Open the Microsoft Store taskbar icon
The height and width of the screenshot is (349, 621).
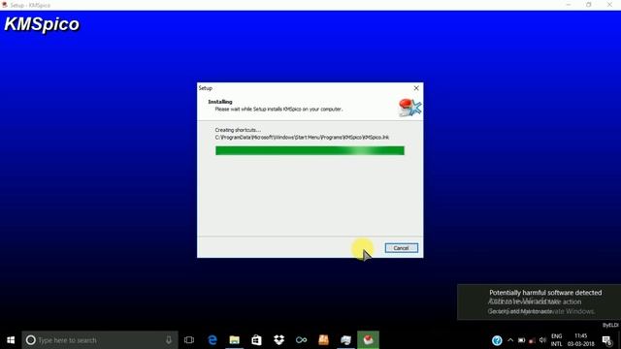point(256,340)
